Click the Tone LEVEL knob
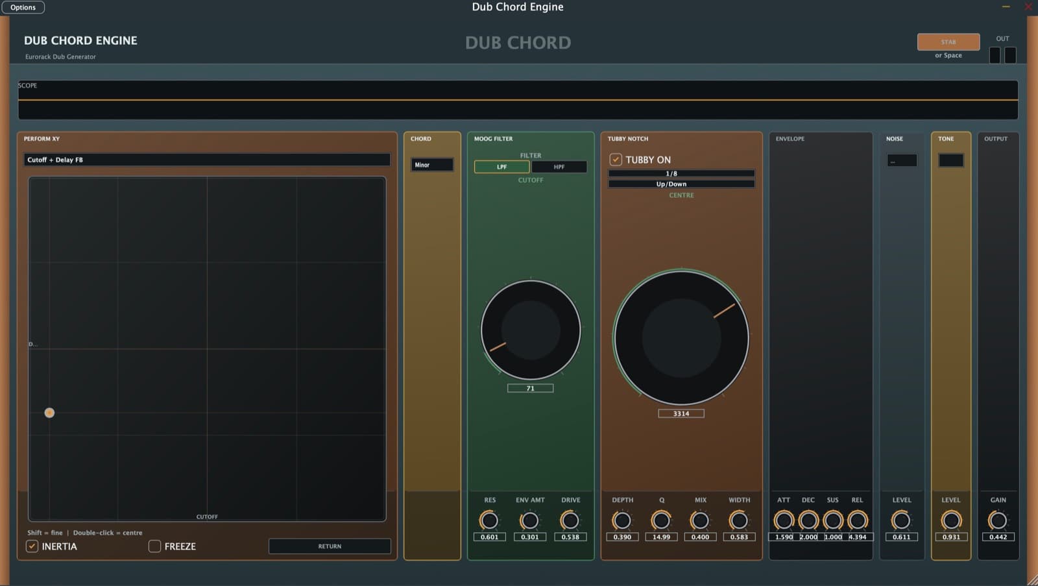The height and width of the screenshot is (586, 1038). click(951, 520)
